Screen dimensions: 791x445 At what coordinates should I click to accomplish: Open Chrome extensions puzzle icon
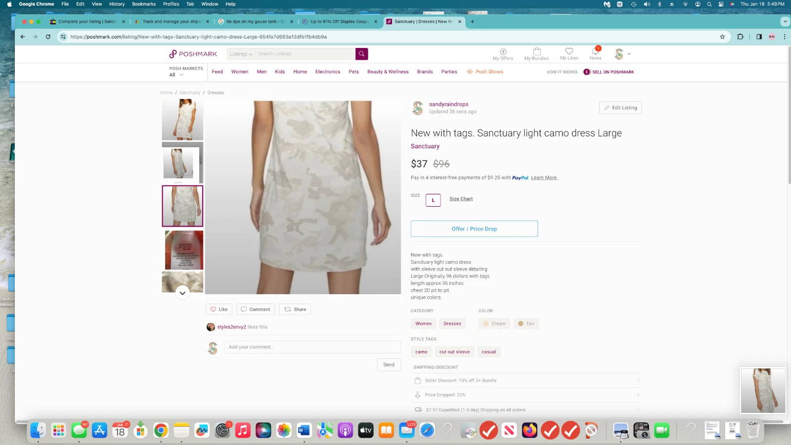click(x=740, y=37)
